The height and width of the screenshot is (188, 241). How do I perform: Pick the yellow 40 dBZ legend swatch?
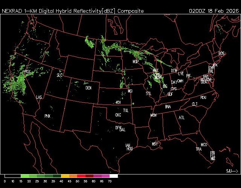64,176
